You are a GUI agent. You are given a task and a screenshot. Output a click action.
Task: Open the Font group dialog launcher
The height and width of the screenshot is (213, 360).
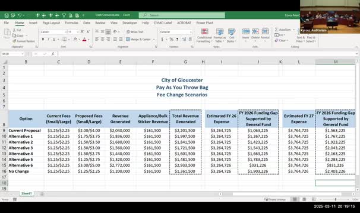[x=91, y=47]
